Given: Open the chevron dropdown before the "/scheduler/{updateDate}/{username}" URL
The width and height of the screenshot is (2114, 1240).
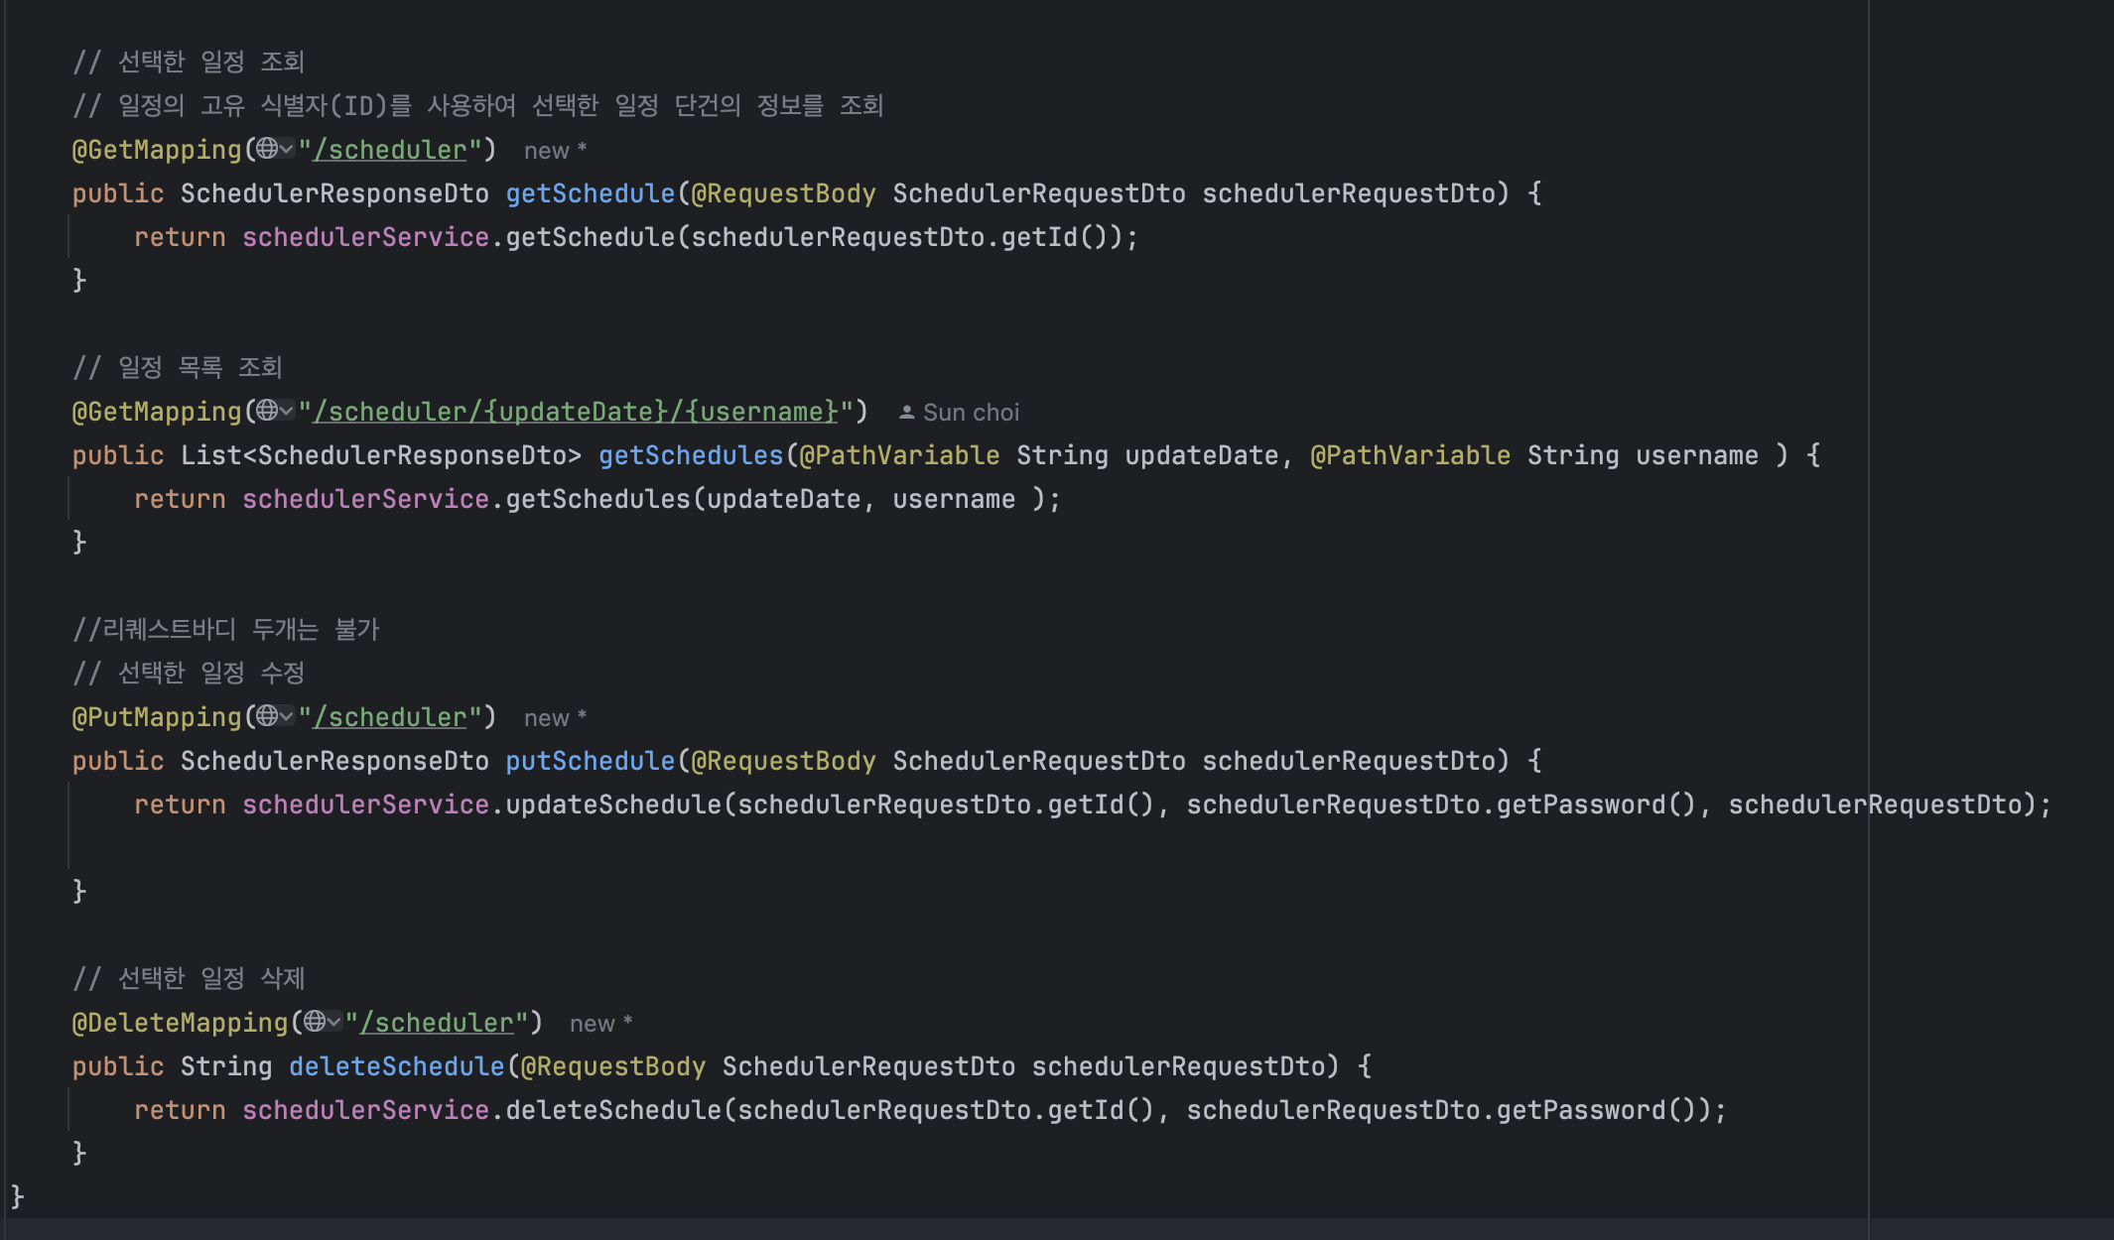Looking at the screenshot, I should coord(287,411).
